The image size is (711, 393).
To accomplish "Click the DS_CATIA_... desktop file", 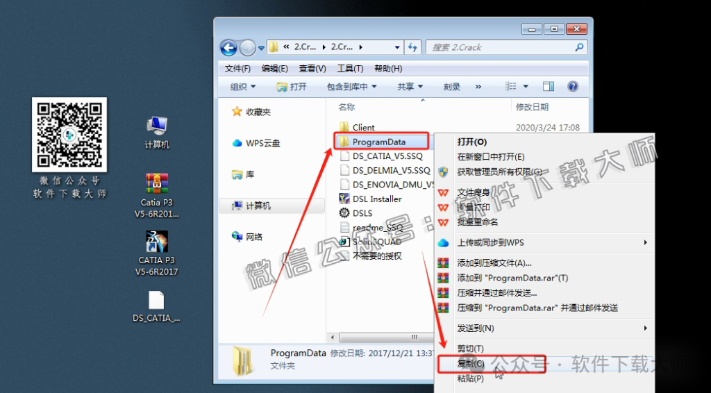I will click(156, 306).
